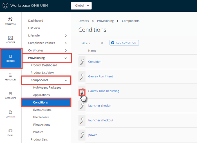Edit .Gaurav Time Recurring using pencil icon
Image resolution: width=197 pixels, height=143 pixels.
(82, 93)
